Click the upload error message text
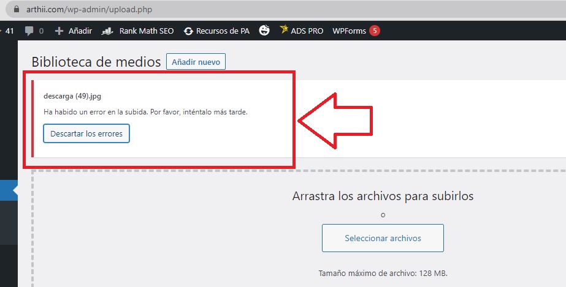 [x=145, y=112]
